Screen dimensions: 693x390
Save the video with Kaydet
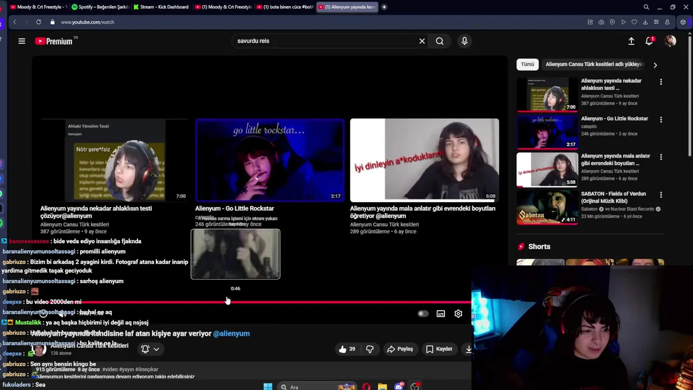click(439, 349)
